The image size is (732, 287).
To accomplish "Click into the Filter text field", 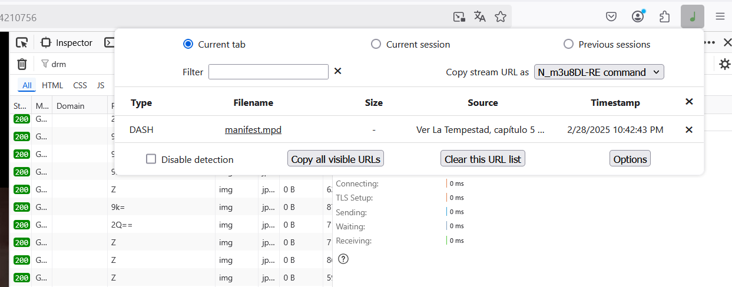I will 268,72.
